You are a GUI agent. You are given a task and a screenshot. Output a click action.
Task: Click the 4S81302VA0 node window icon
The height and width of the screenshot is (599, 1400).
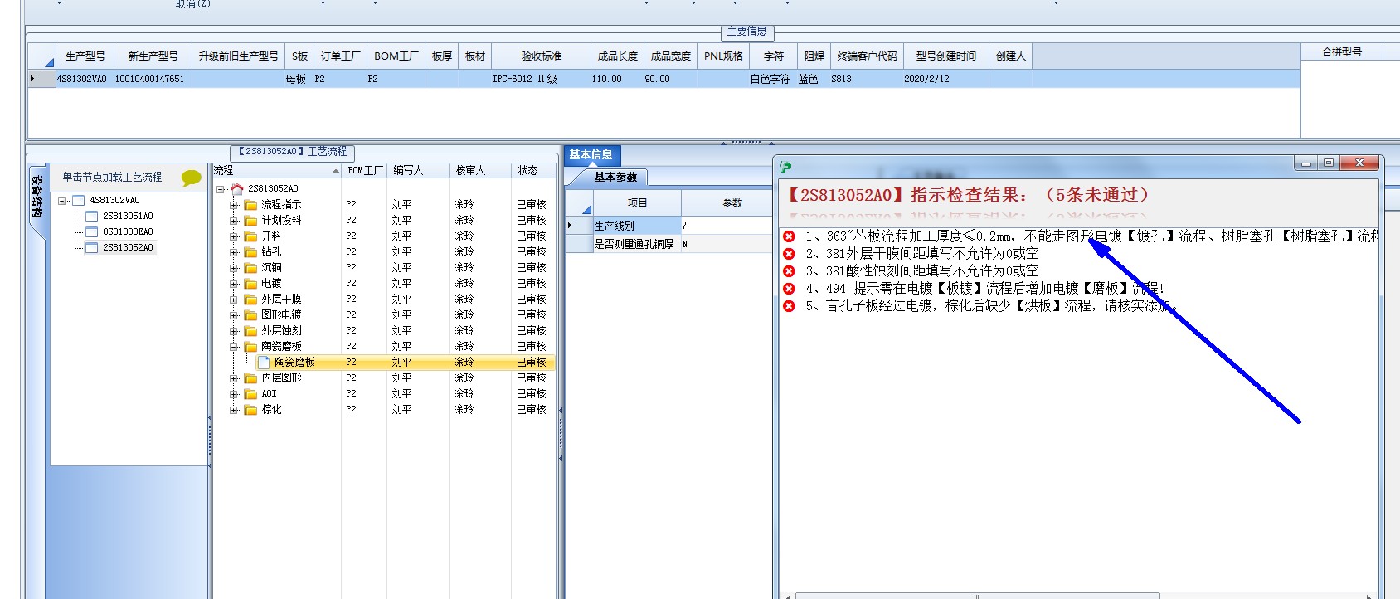[79, 201]
